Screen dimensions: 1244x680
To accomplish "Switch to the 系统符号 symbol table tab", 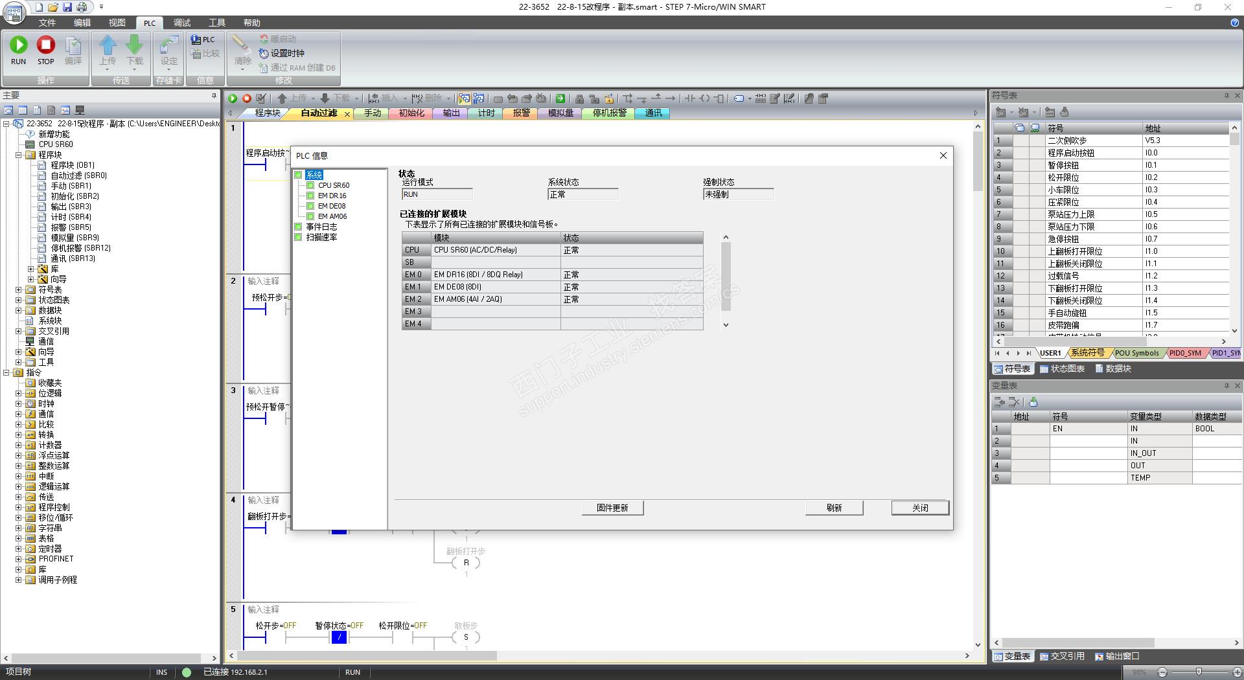I will pyautogui.click(x=1087, y=353).
